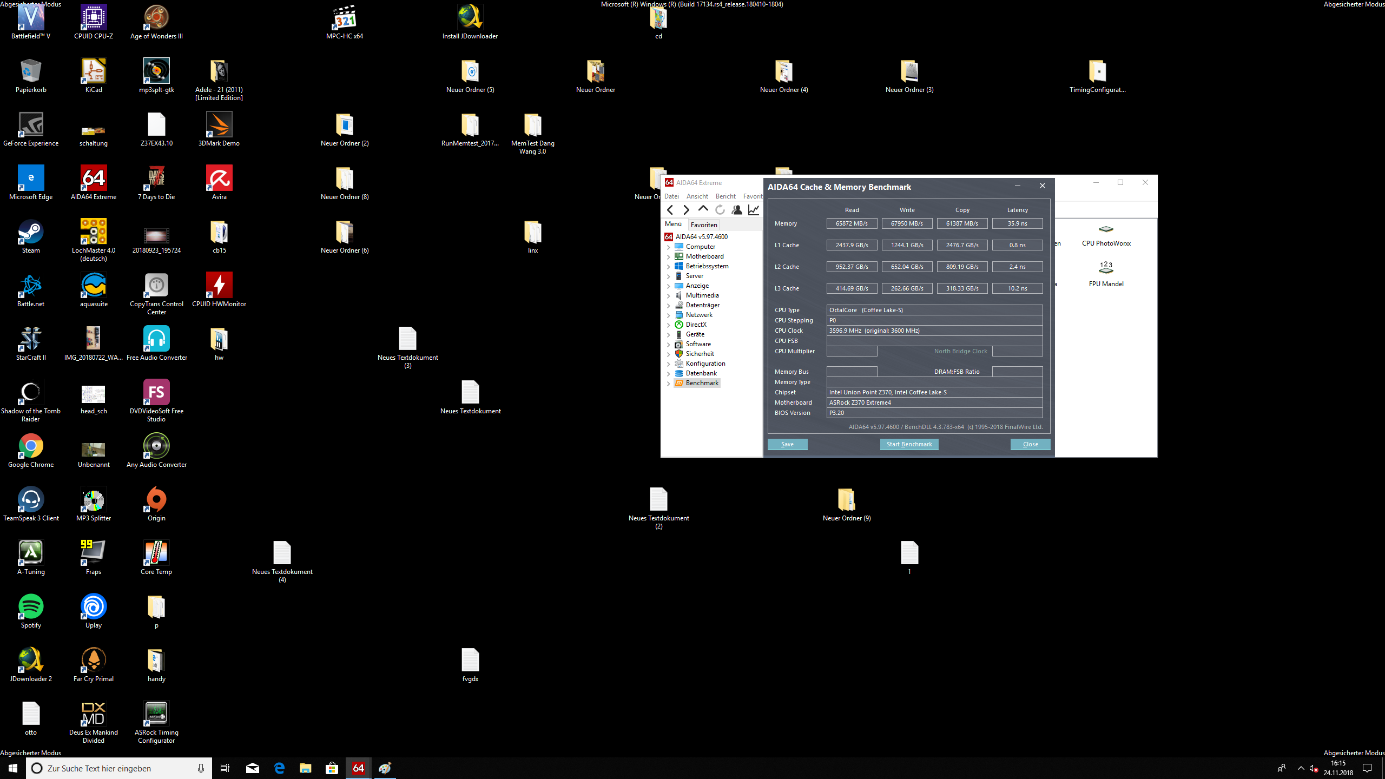Open Task View from the taskbar
Screen dimensions: 1385x779
tap(225, 768)
